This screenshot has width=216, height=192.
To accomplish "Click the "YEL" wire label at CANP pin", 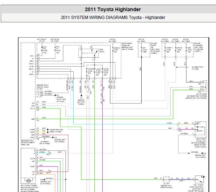I will point(44,131).
